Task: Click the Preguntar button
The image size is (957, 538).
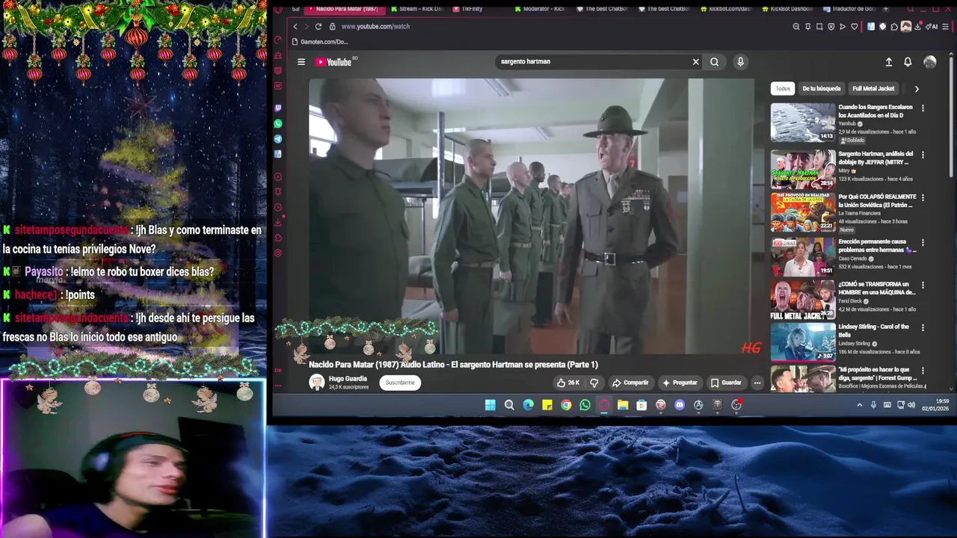Action: point(680,383)
